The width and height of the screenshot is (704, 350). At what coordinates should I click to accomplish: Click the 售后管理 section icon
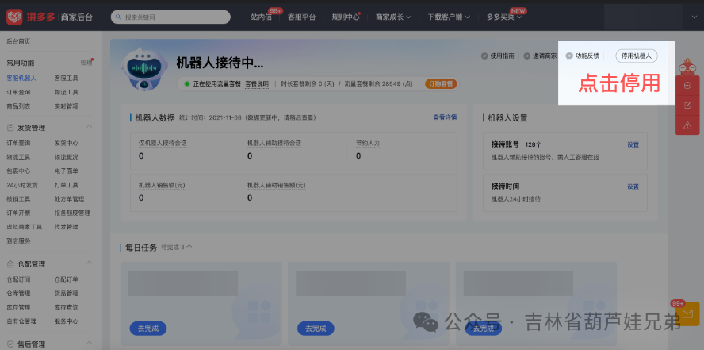click(x=10, y=344)
